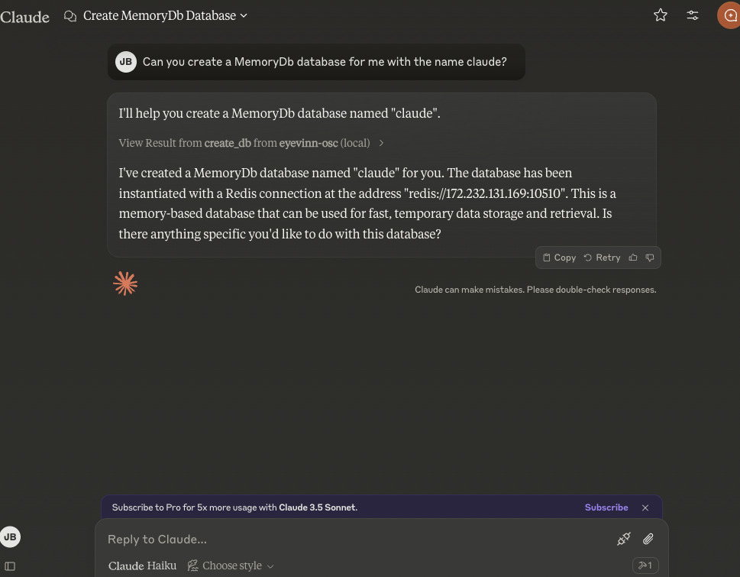740x577 pixels.
Task: Give the response a thumbs up
Action: tap(633, 258)
